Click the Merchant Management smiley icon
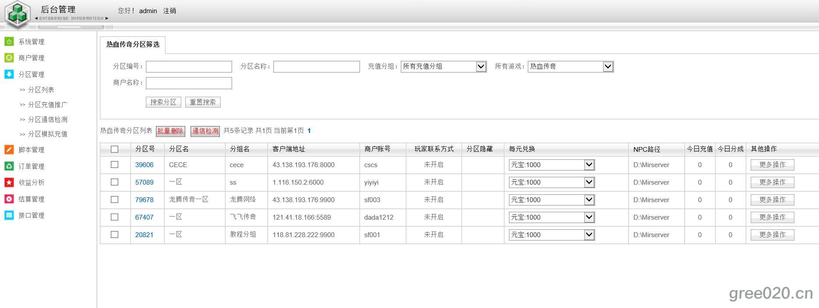 click(9, 58)
